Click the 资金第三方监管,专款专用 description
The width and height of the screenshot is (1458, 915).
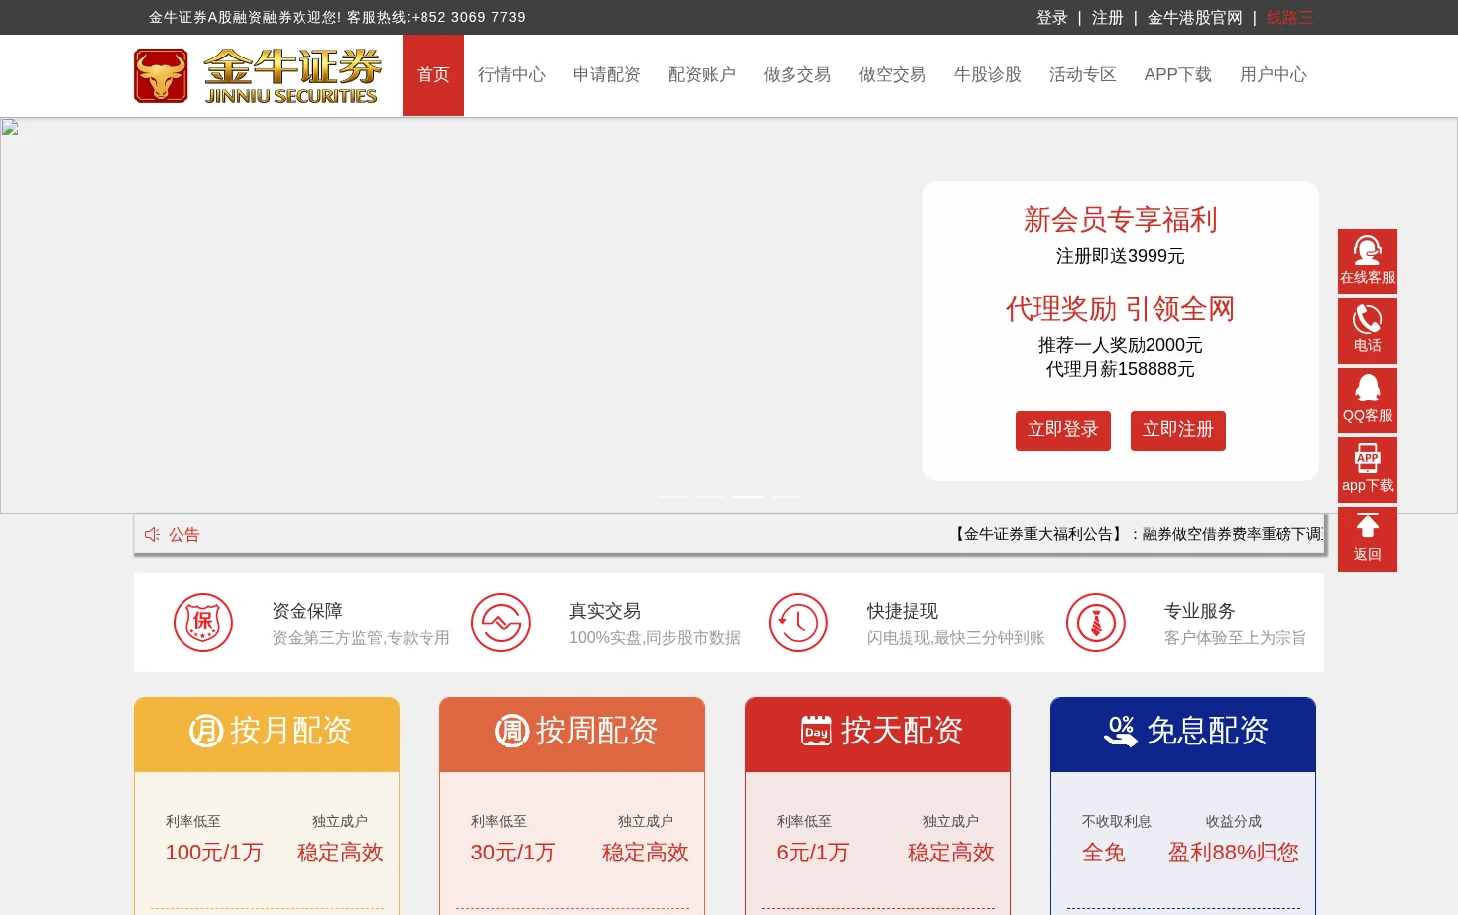coord(361,638)
